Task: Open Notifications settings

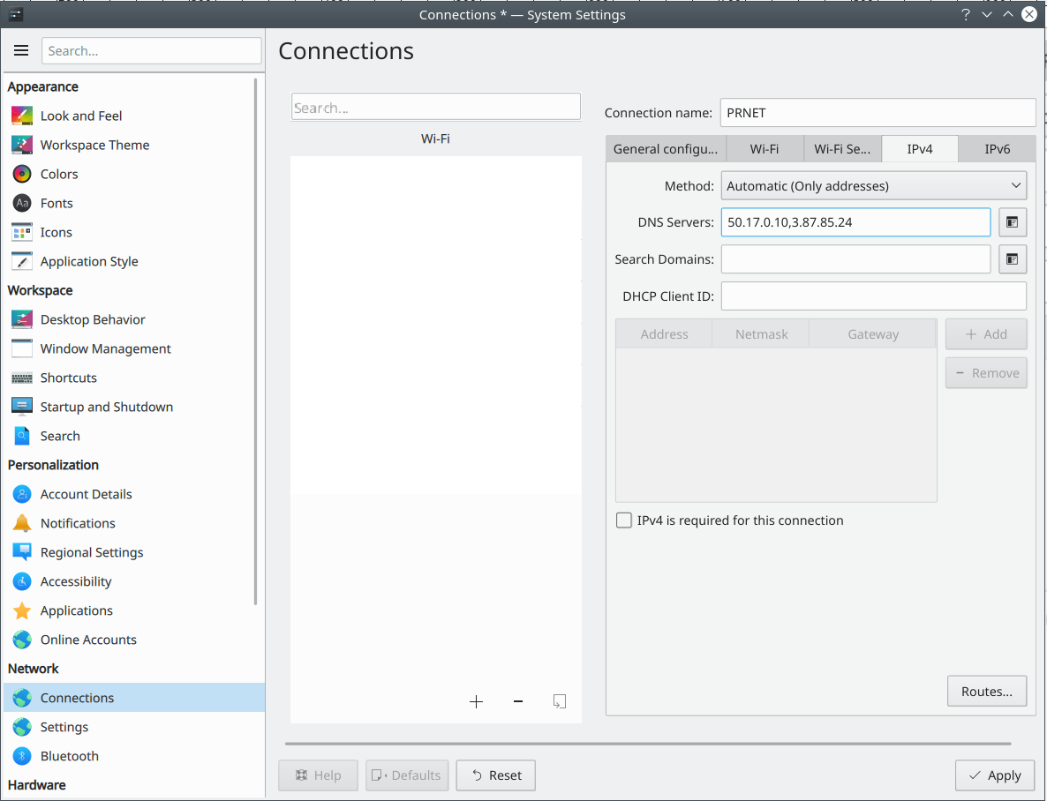Action: pos(77,523)
